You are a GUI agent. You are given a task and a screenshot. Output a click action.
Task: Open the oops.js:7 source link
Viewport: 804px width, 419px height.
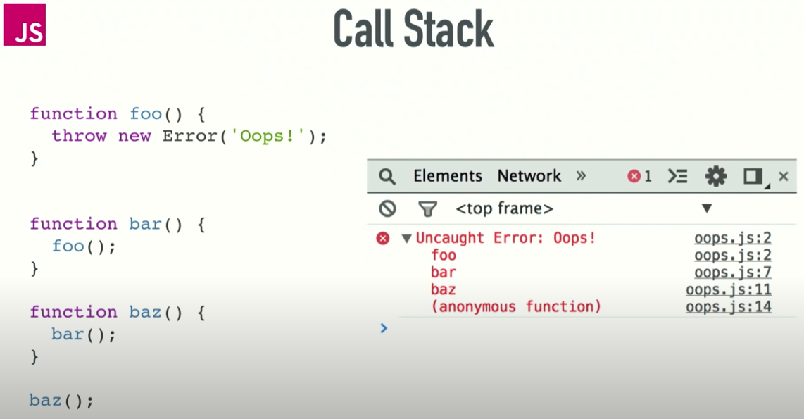(x=732, y=273)
